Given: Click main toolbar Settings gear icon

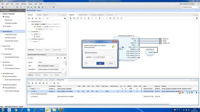Looking at the screenshot, I should coord(39,7).
